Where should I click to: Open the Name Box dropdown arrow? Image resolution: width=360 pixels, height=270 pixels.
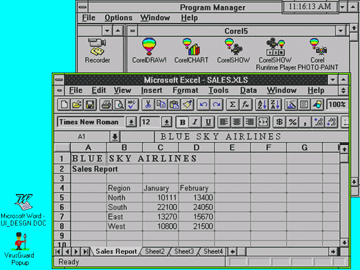115,137
